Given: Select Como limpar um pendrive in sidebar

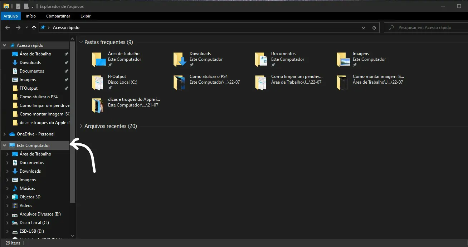Looking at the screenshot, I should [45, 105].
